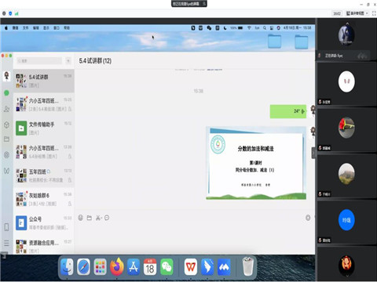Viewport: 377px width, 282px height.
Task: Open the chat history bubble icon
Action: (x=107, y=218)
